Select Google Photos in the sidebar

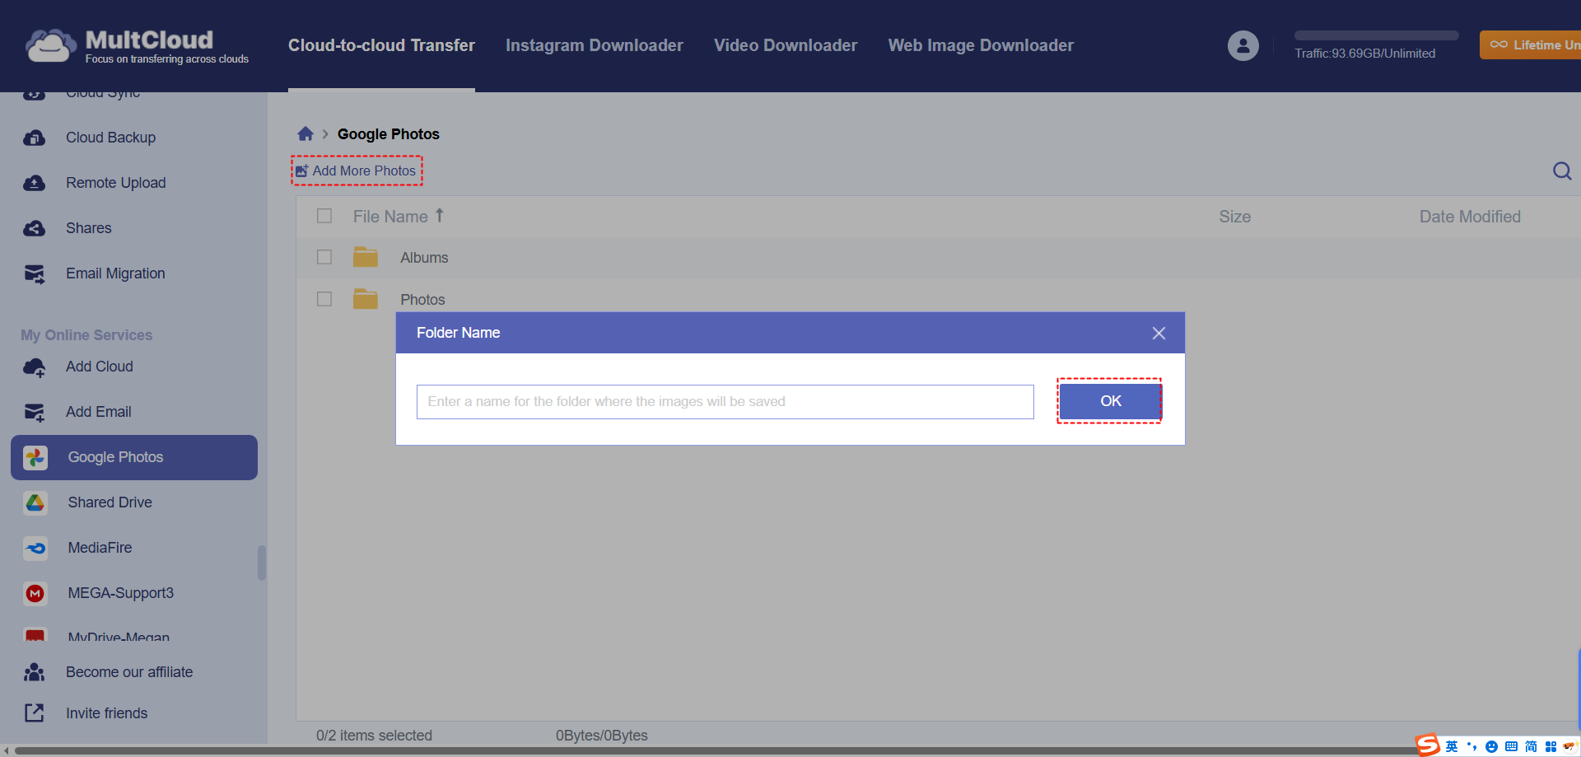134,457
